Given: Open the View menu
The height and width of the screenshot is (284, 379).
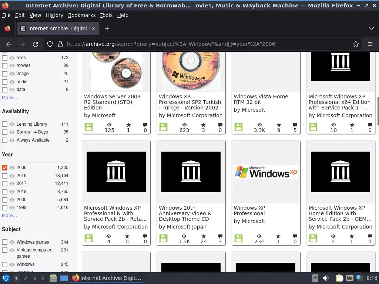Looking at the screenshot, I should [35, 15].
